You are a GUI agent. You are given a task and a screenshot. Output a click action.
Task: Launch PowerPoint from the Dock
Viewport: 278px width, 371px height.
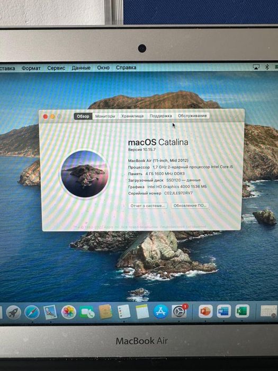click(x=205, y=311)
